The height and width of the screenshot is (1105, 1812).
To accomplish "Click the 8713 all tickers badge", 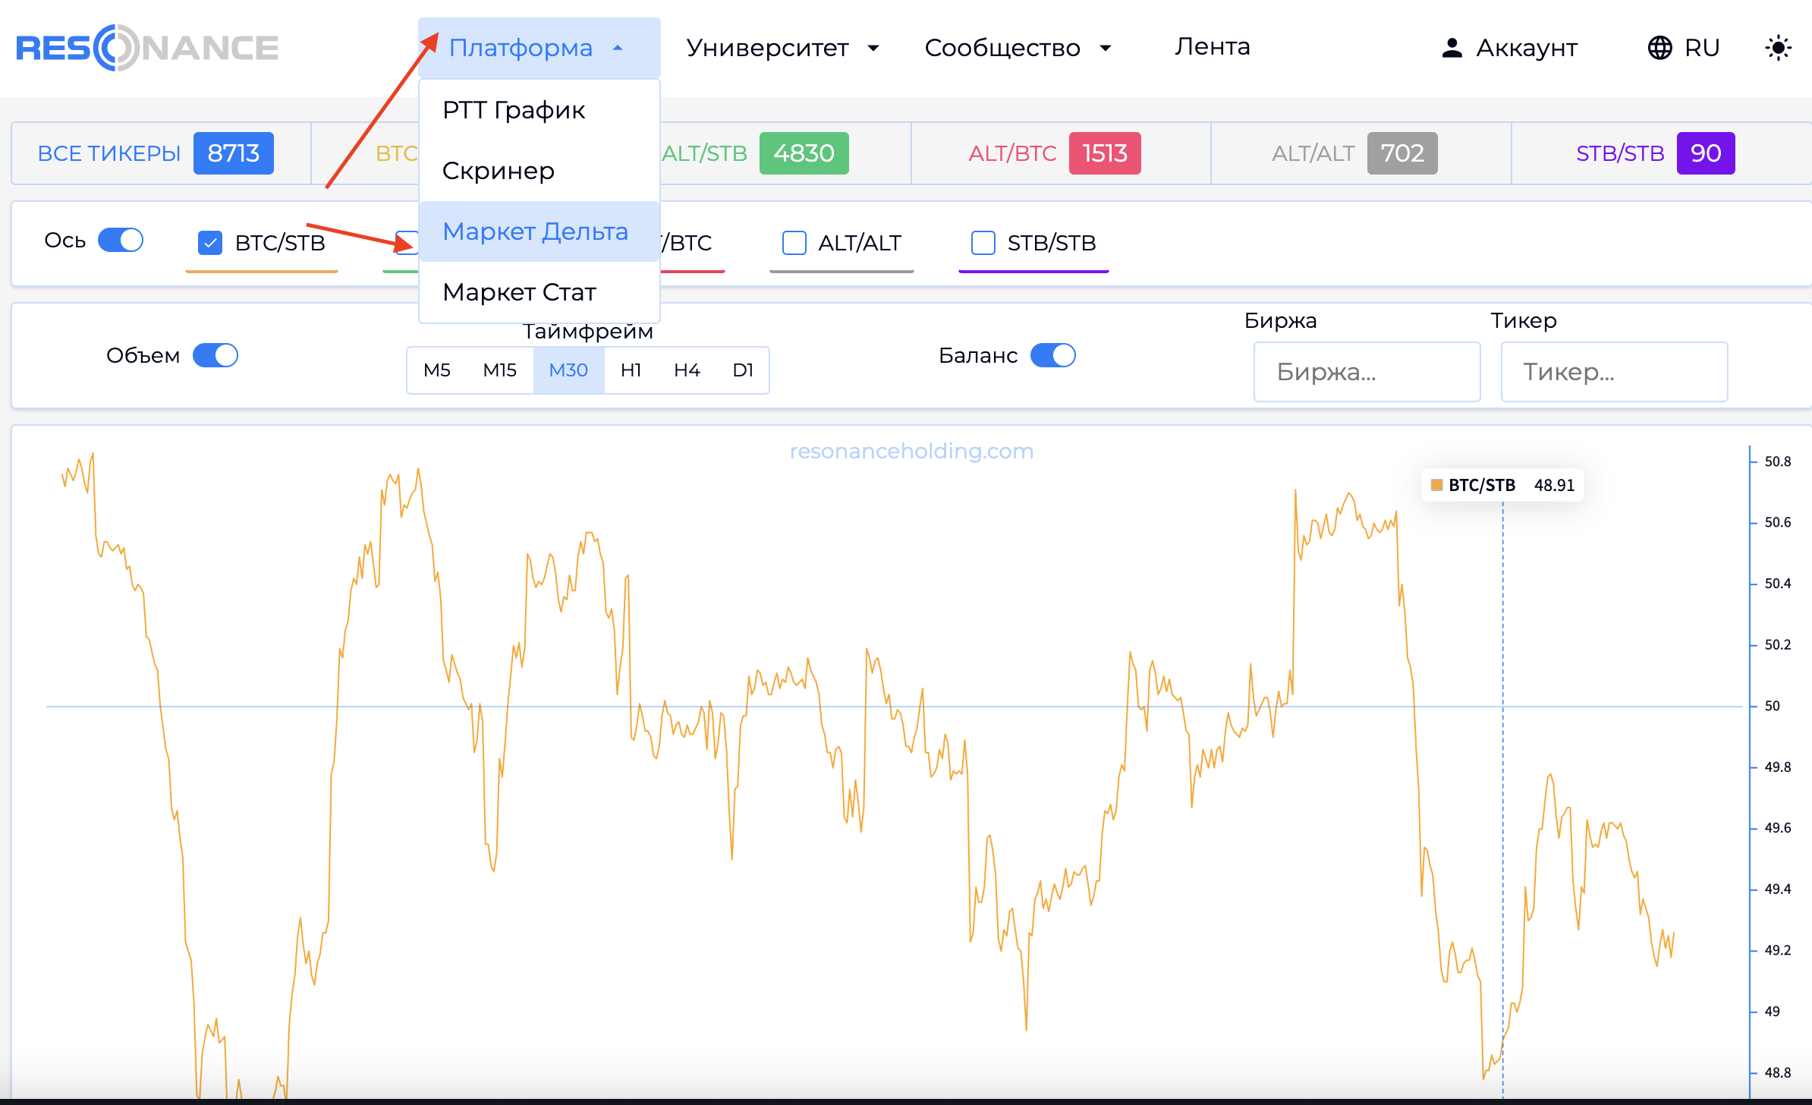I will pos(233,153).
